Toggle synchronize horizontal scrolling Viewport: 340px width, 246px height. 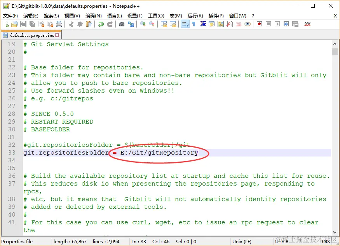[173, 24]
